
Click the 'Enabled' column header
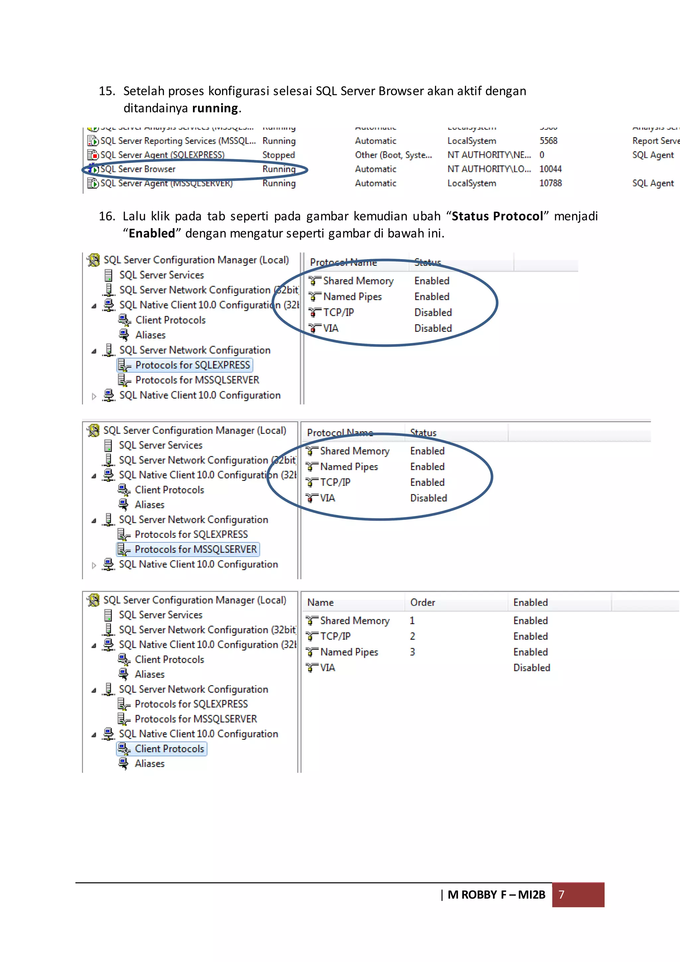pos(531,603)
